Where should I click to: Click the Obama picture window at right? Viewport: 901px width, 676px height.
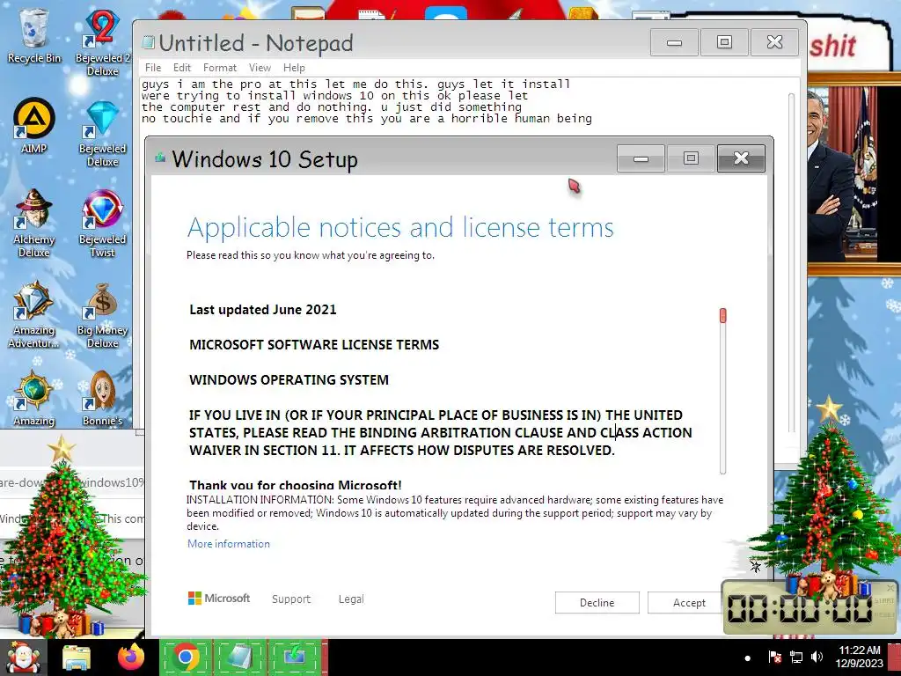[x=853, y=175]
